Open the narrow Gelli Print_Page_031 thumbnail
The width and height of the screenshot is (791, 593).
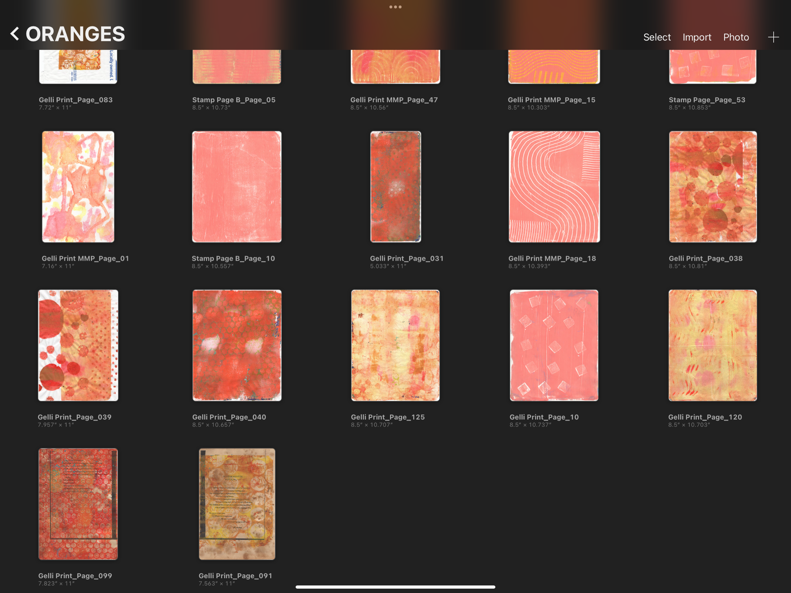click(395, 187)
